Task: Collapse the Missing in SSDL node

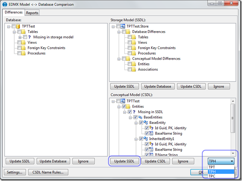Action: coord(124,112)
